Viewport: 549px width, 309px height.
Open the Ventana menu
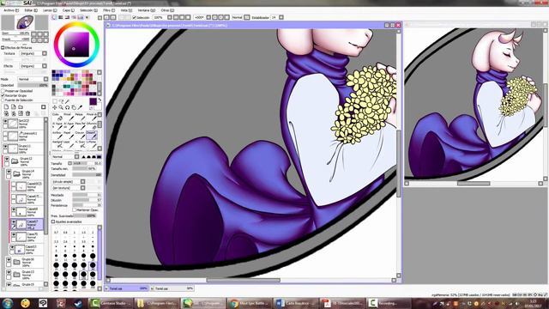[146, 10]
